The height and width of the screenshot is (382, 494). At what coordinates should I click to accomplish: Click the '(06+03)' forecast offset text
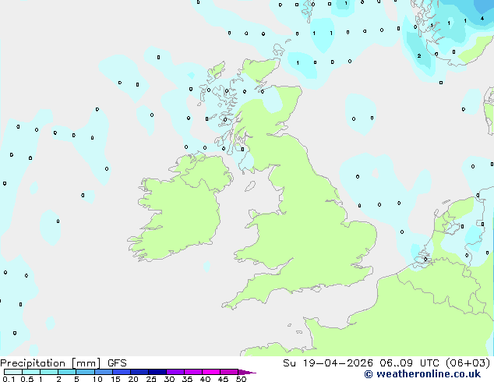pyautogui.click(x=468, y=363)
